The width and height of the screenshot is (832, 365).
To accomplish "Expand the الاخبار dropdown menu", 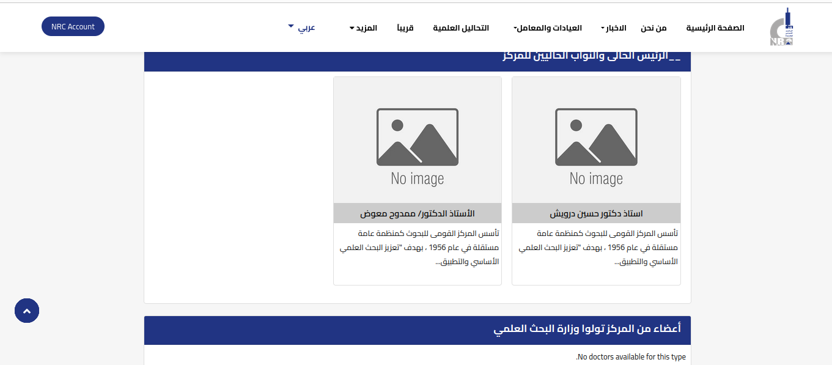I will pyautogui.click(x=614, y=28).
